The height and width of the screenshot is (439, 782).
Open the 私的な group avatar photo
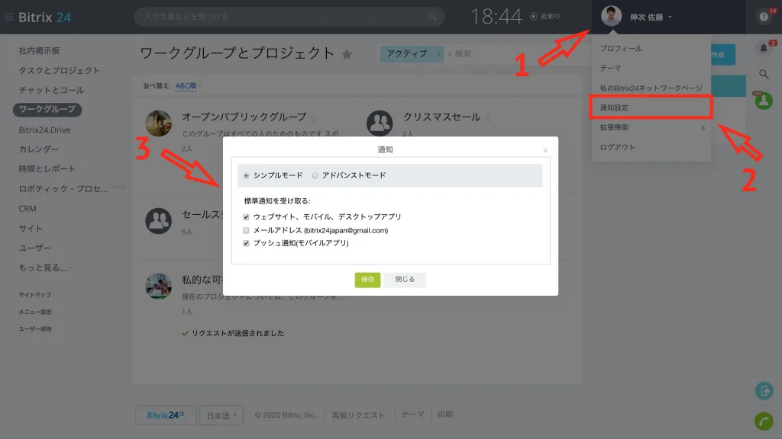pos(159,287)
